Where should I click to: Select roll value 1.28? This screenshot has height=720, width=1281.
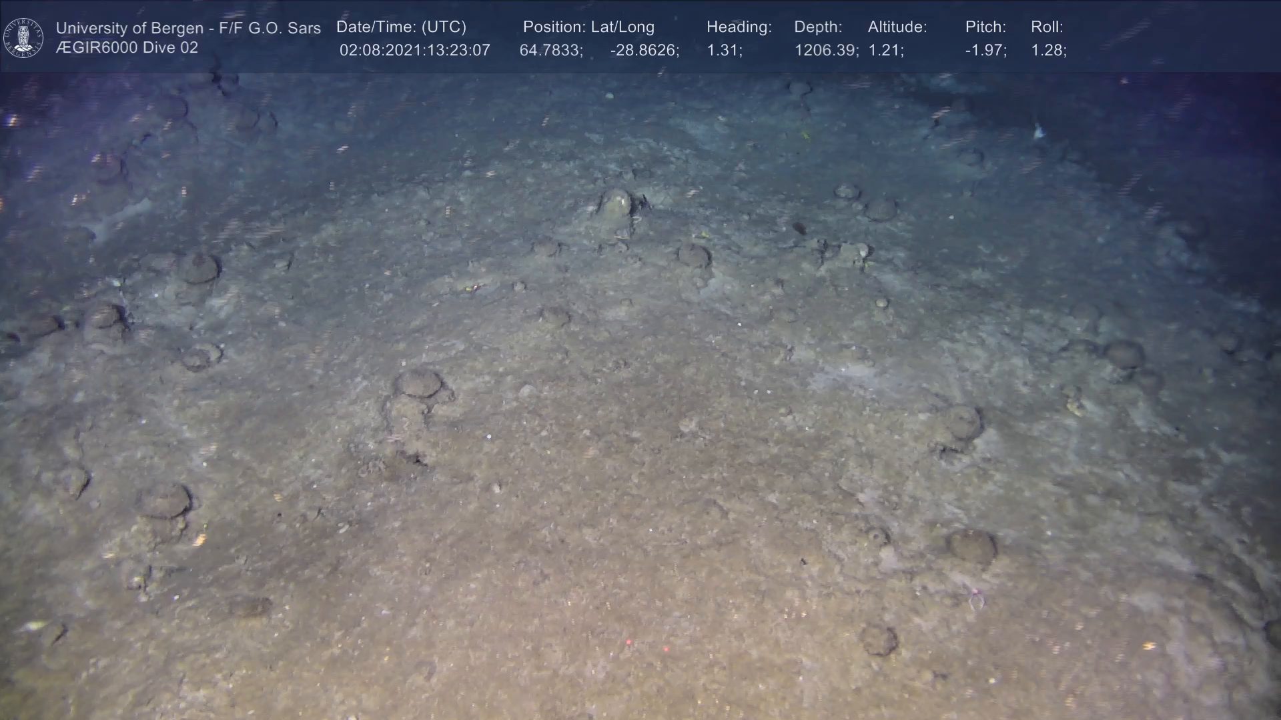point(1047,51)
